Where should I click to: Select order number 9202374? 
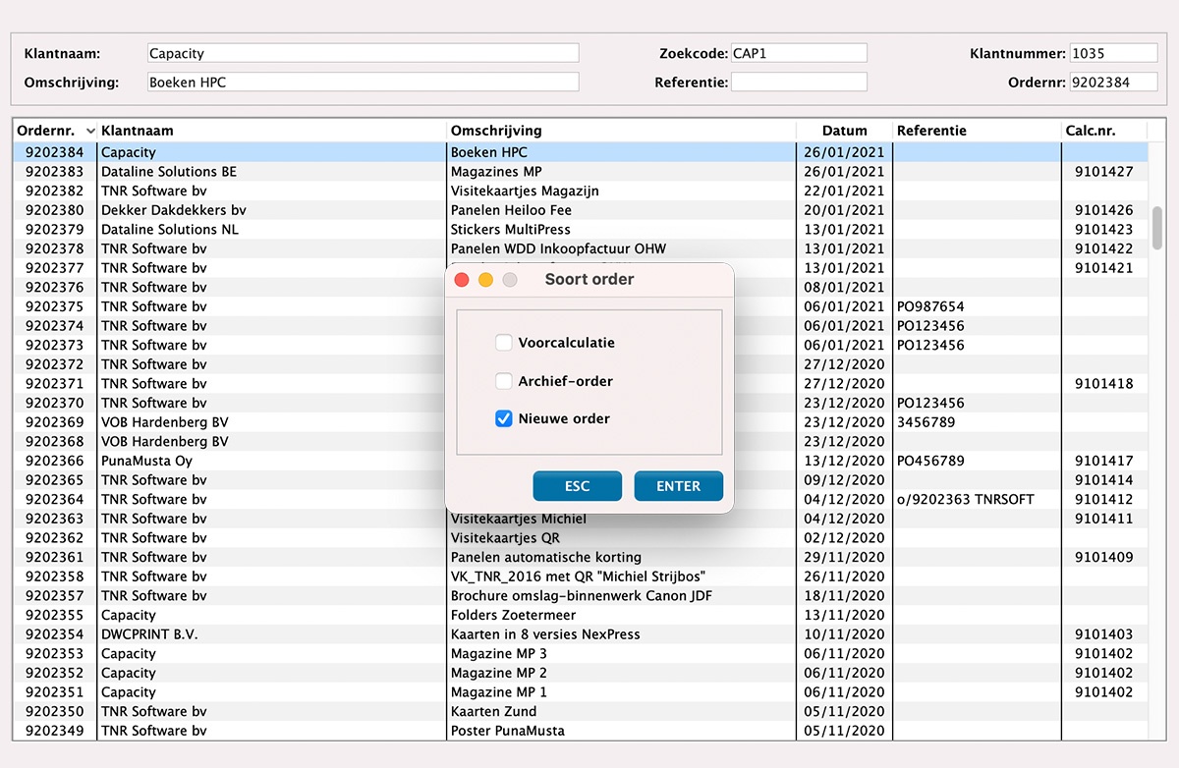click(55, 326)
